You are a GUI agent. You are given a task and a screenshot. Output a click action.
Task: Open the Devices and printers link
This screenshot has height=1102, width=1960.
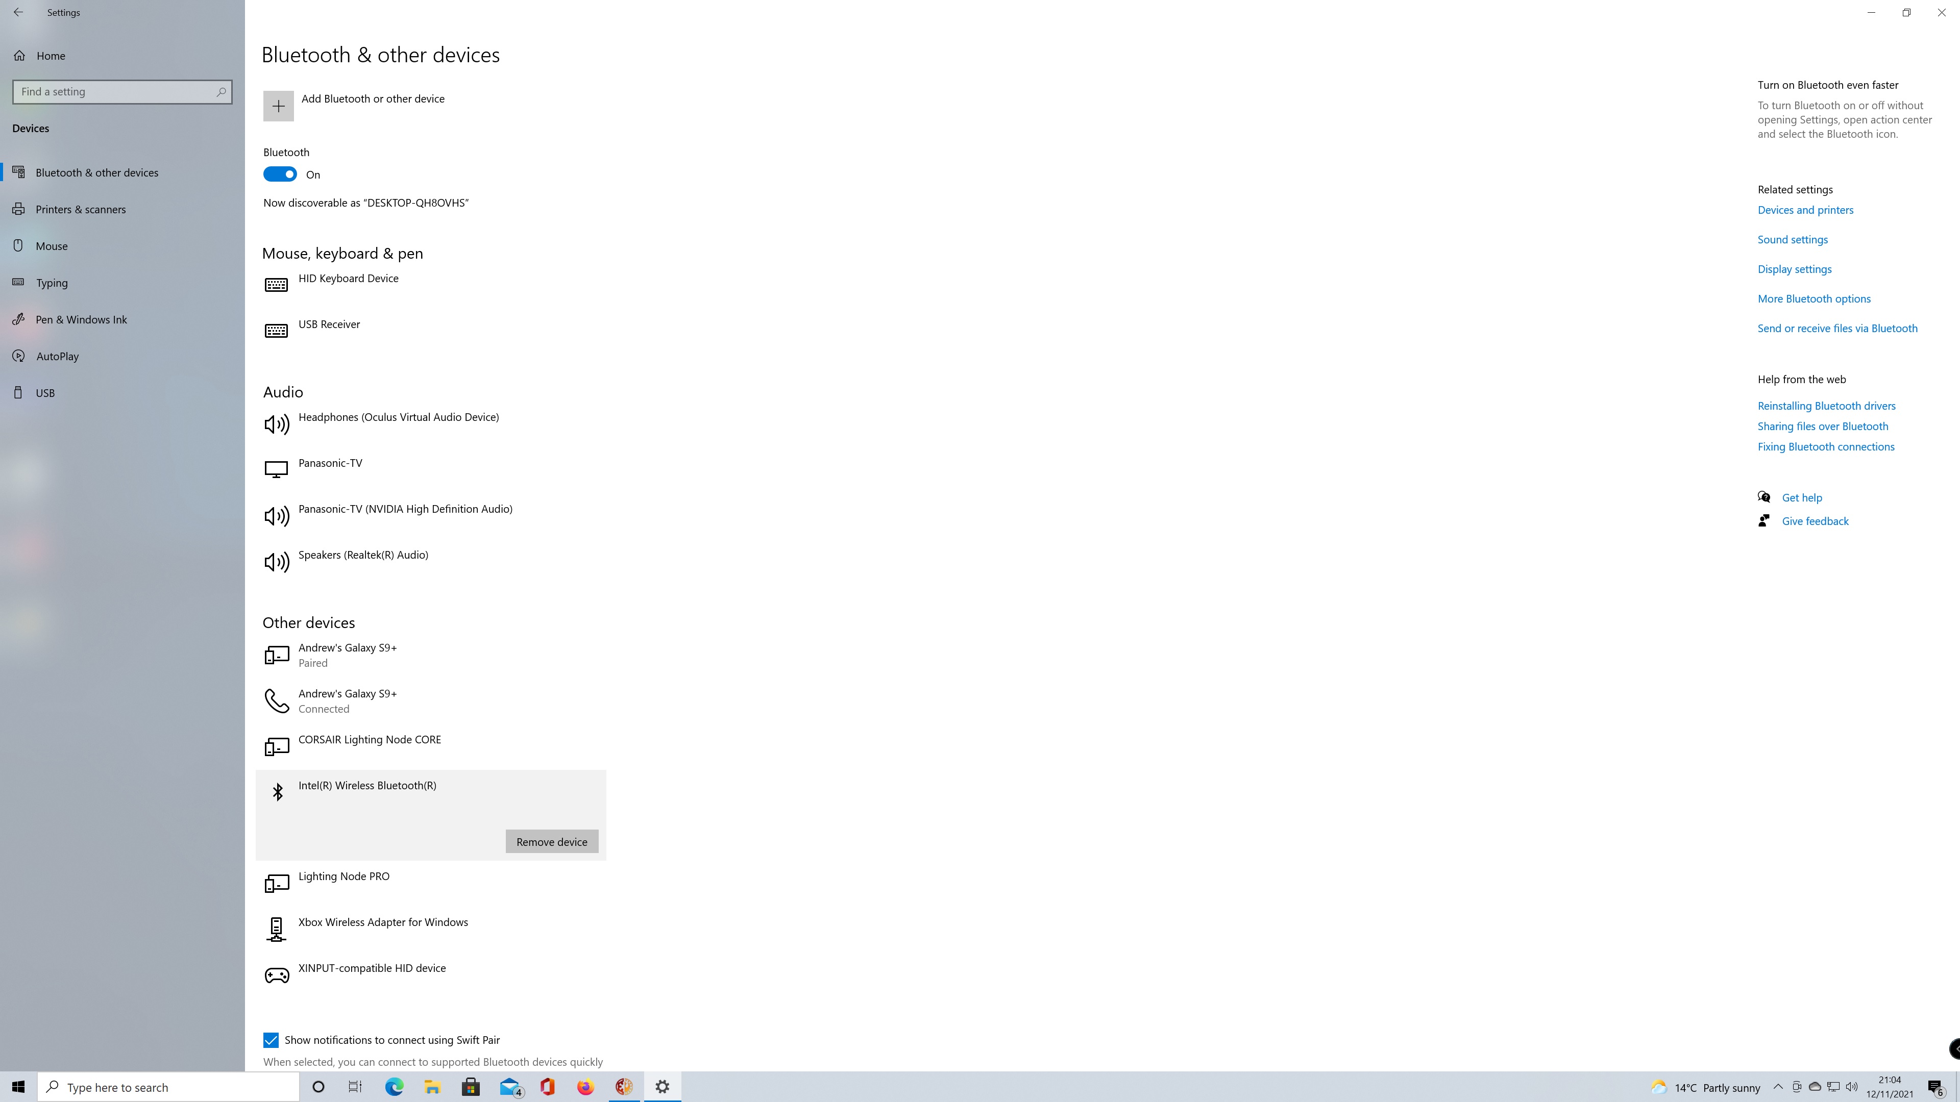click(x=1805, y=210)
